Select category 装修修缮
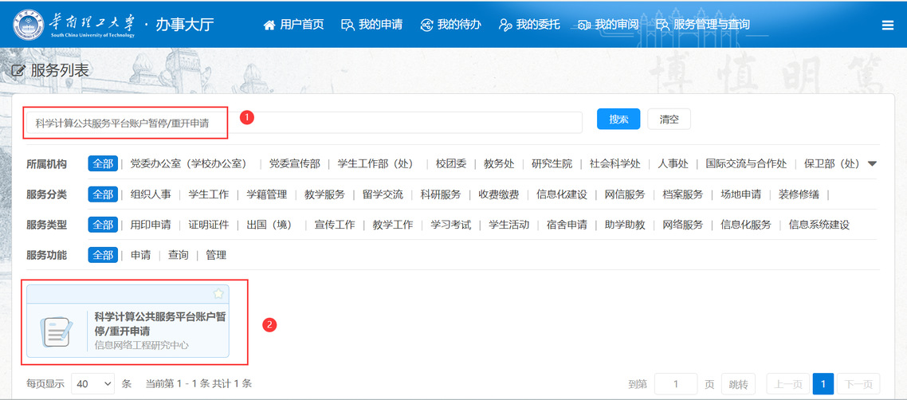Viewport: 907px width, 400px height. (799, 194)
